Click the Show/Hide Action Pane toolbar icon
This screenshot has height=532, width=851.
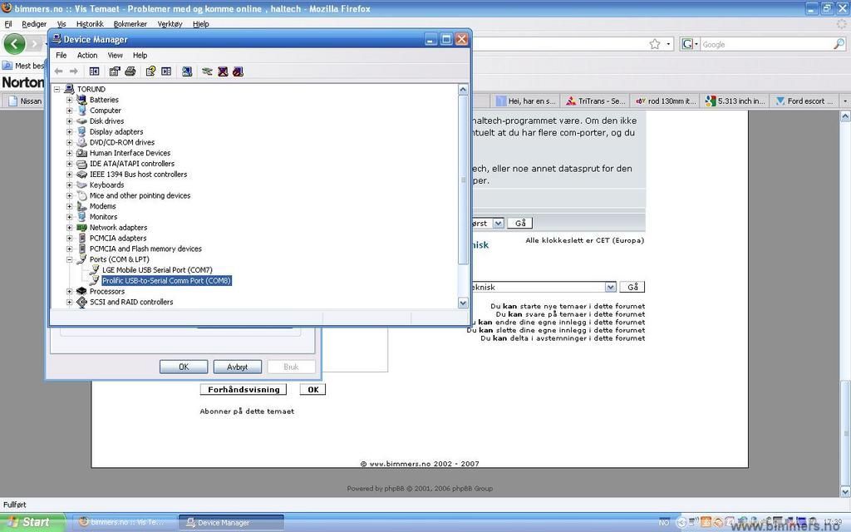tap(166, 71)
